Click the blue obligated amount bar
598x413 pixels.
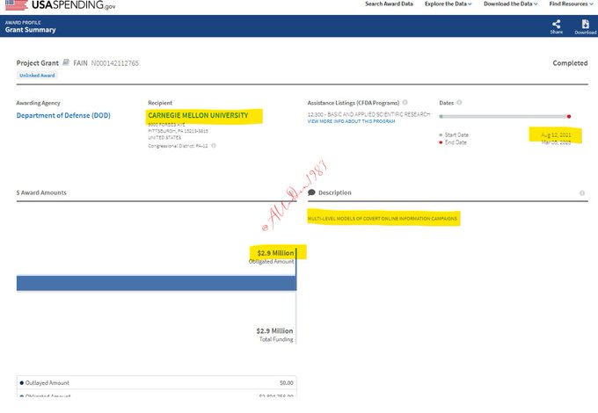156,284
